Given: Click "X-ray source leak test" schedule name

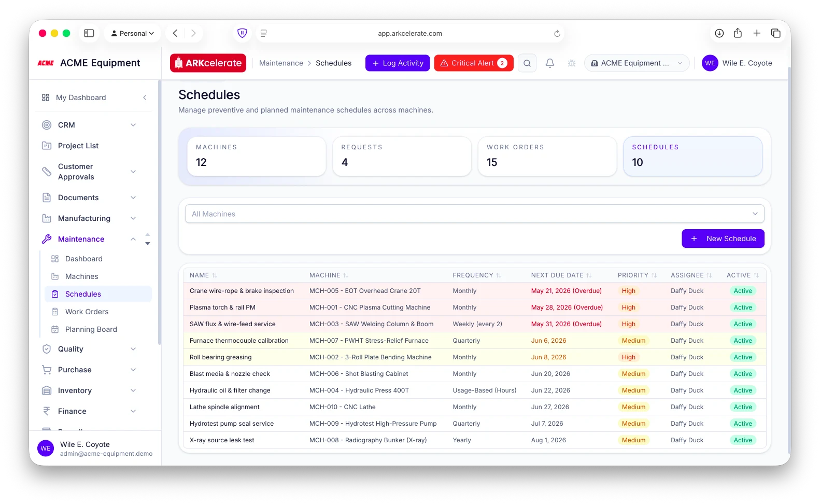Looking at the screenshot, I should click(x=222, y=440).
